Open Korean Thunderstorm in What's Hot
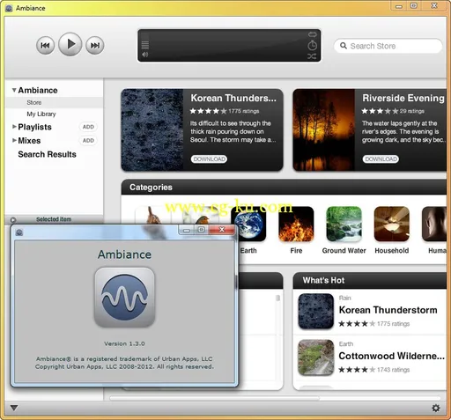This screenshot has height=420, width=451. click(316, 311)
